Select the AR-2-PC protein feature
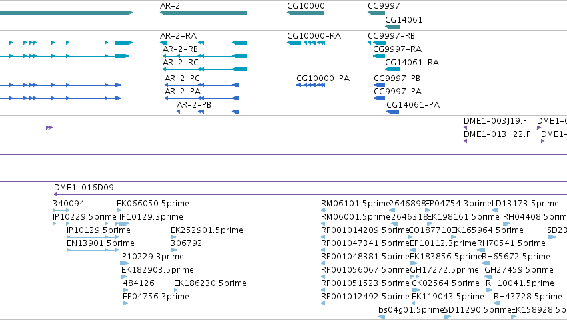The height and width of the screenshot is (320, 567). pyautogui.click(x=201, y=85)
